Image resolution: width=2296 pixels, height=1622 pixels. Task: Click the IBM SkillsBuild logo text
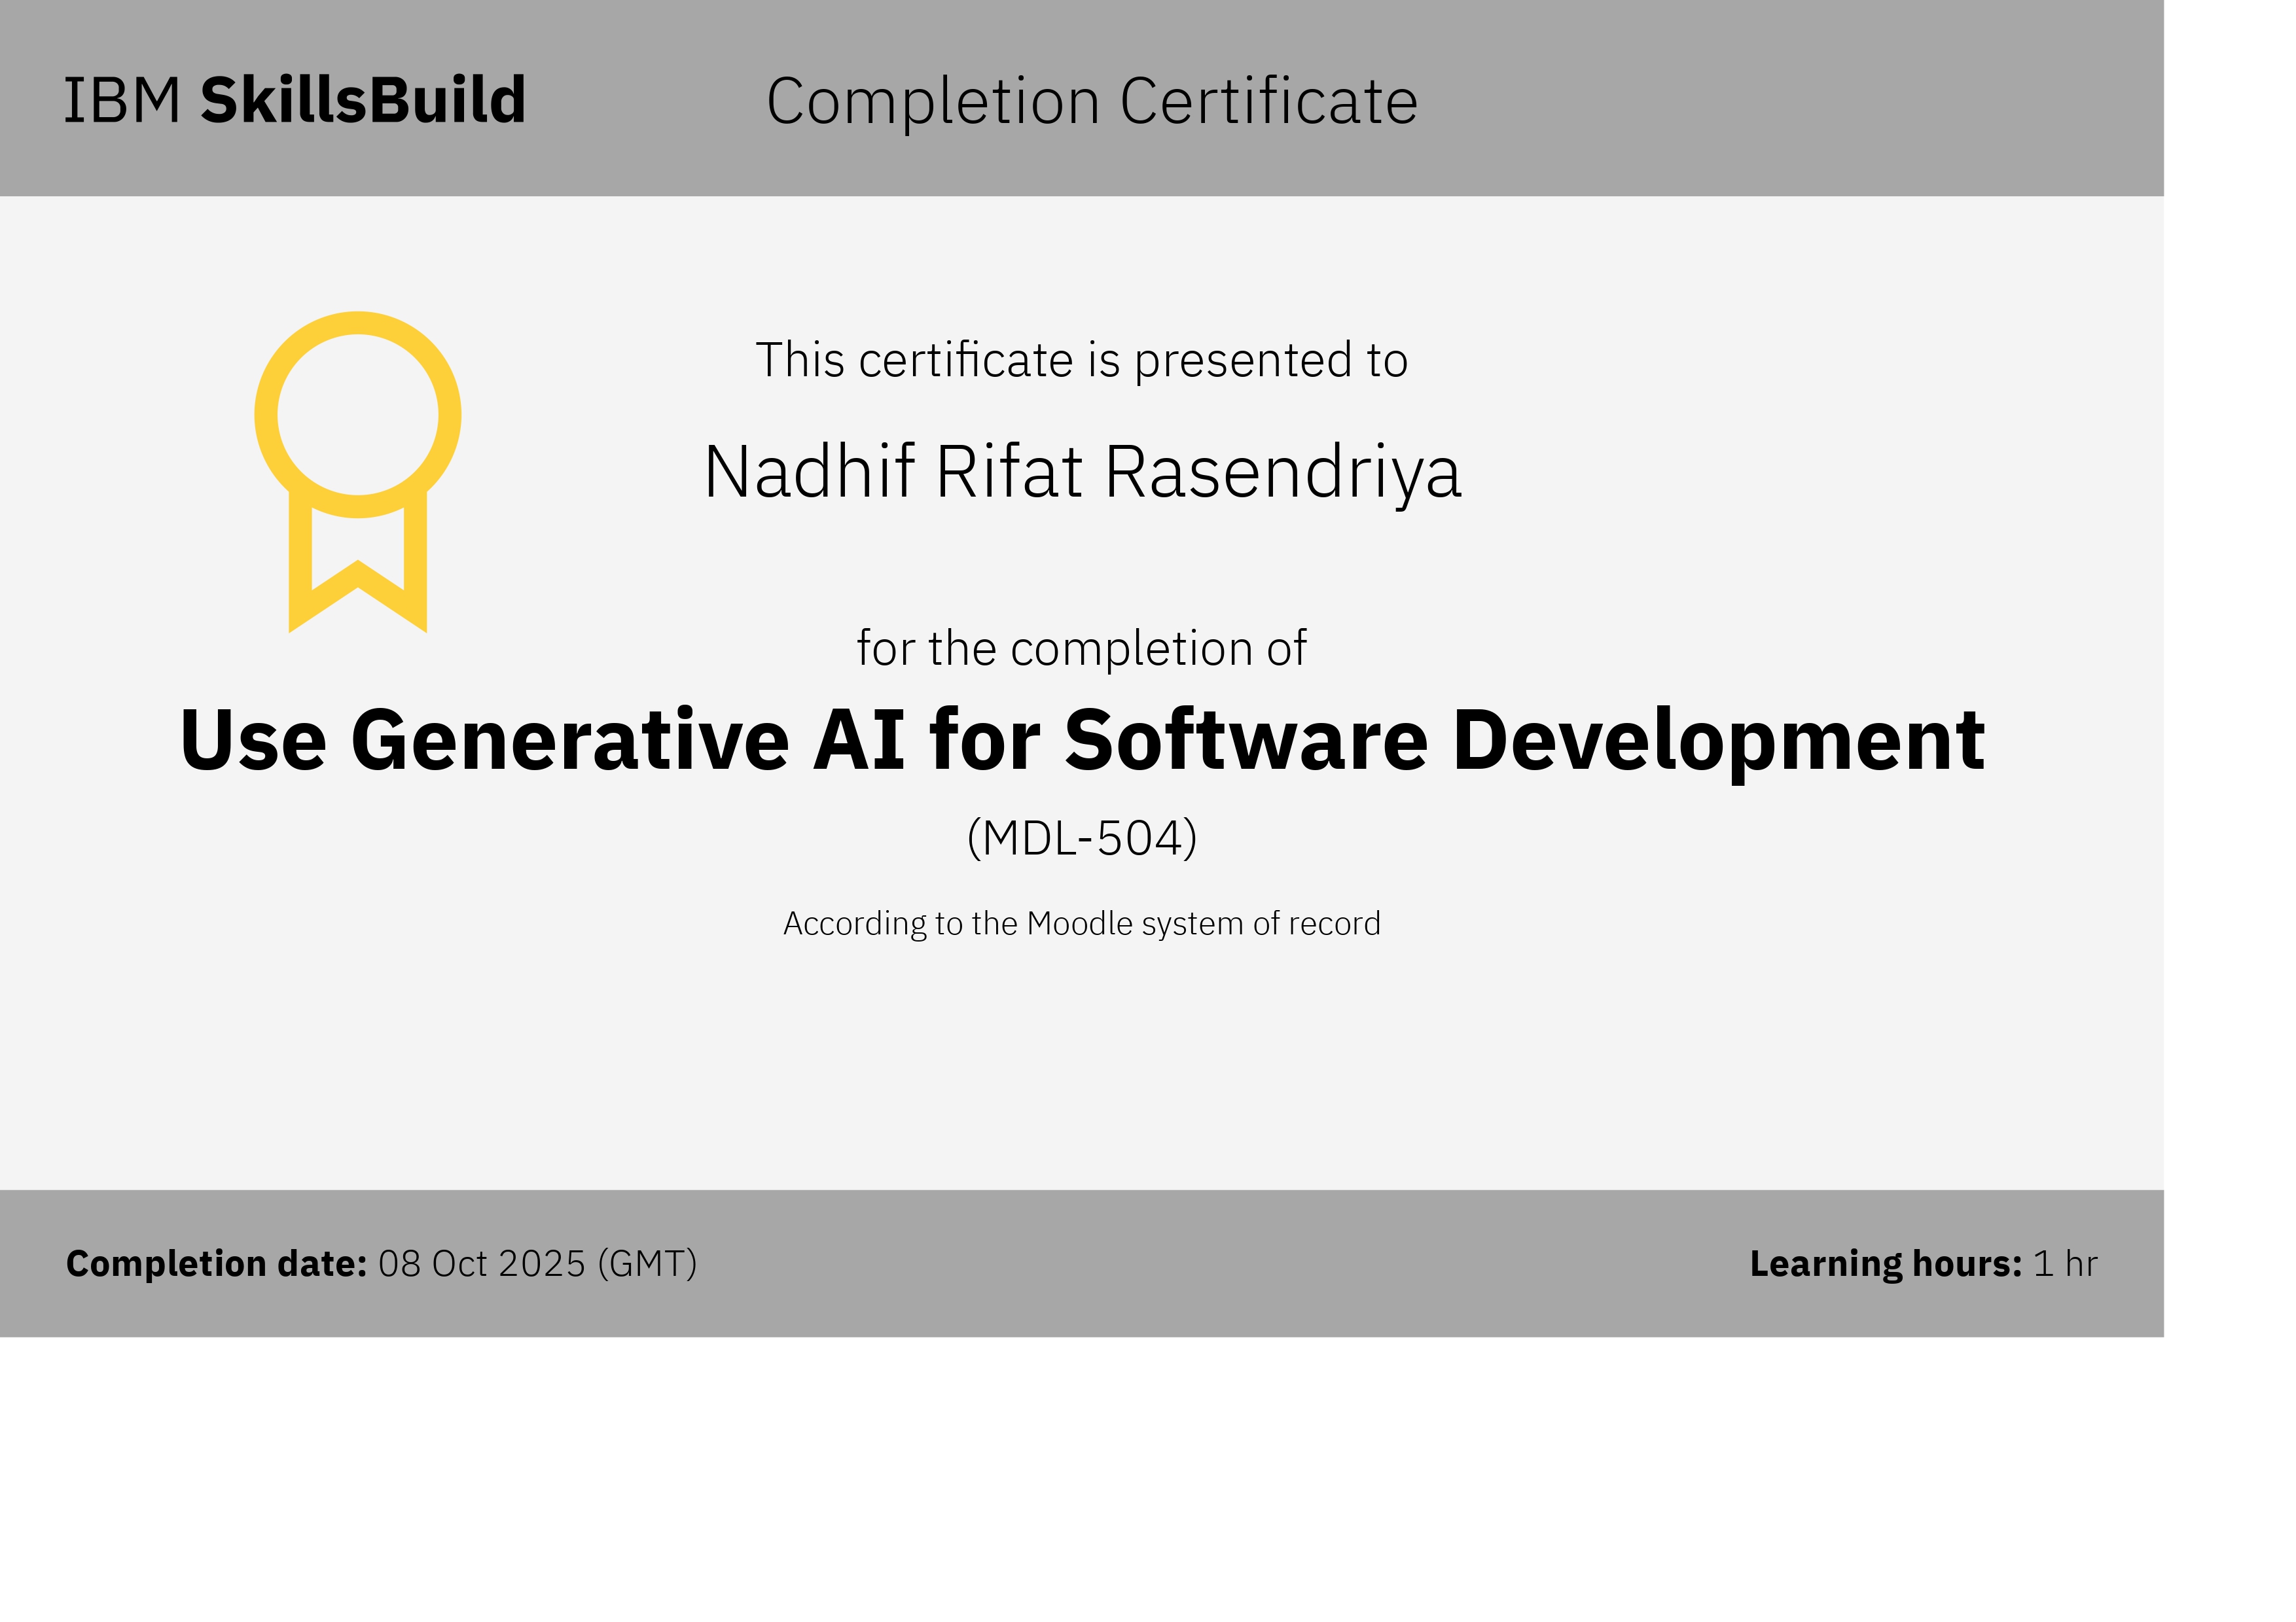(295, 100)
